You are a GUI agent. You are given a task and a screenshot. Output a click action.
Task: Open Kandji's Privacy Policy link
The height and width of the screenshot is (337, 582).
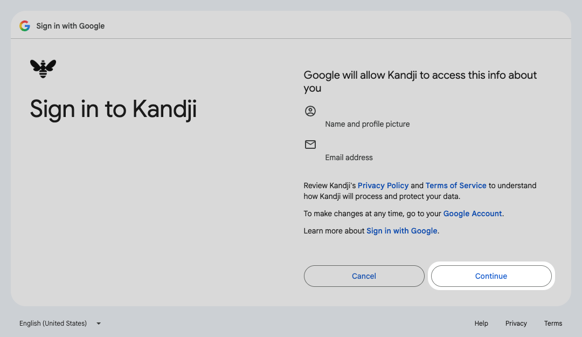point(383,185)
